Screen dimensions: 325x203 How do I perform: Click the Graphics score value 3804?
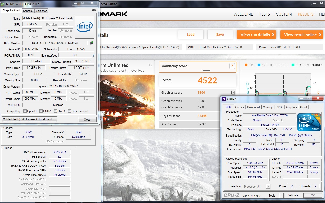pos(201,93)
